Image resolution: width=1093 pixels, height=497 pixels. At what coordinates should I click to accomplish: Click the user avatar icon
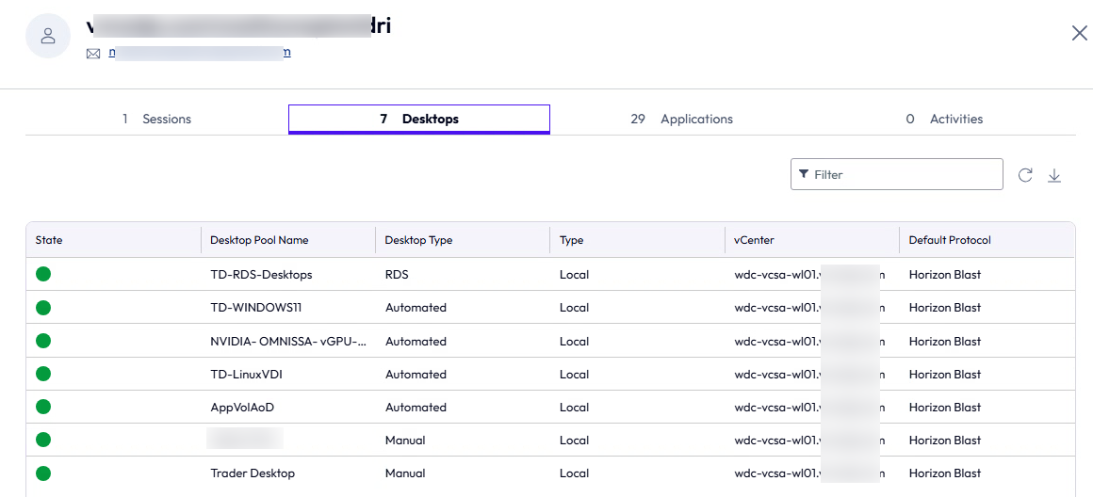pos(48,36)
